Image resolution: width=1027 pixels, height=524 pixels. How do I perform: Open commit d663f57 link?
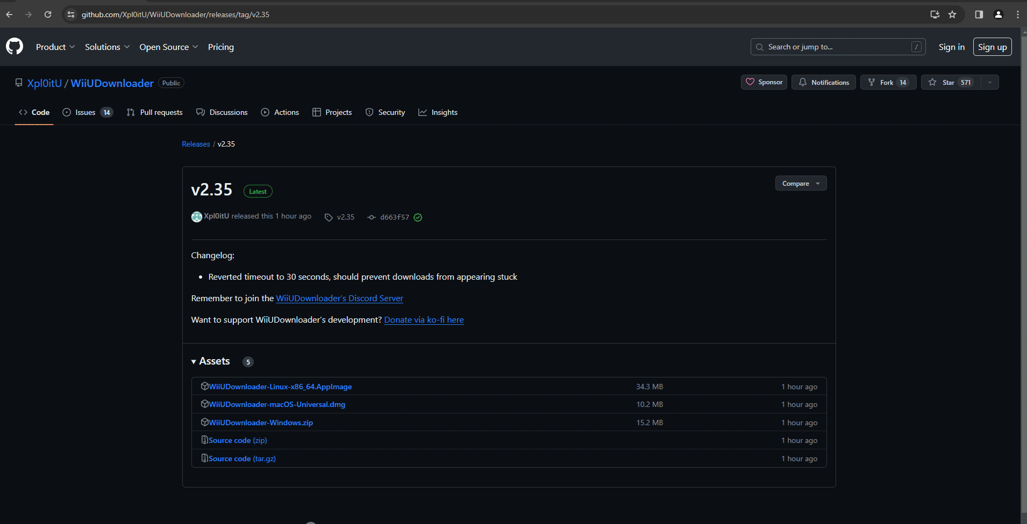[395, 217]
